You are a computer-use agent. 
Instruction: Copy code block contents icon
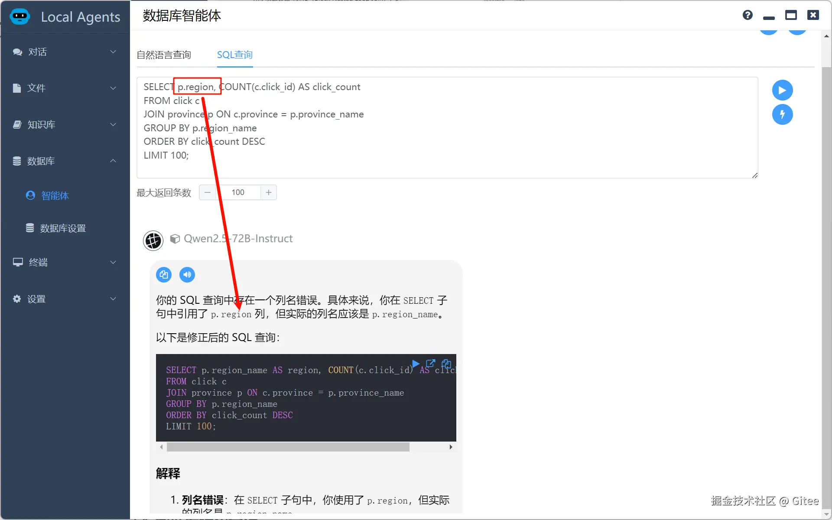[446, 363]
